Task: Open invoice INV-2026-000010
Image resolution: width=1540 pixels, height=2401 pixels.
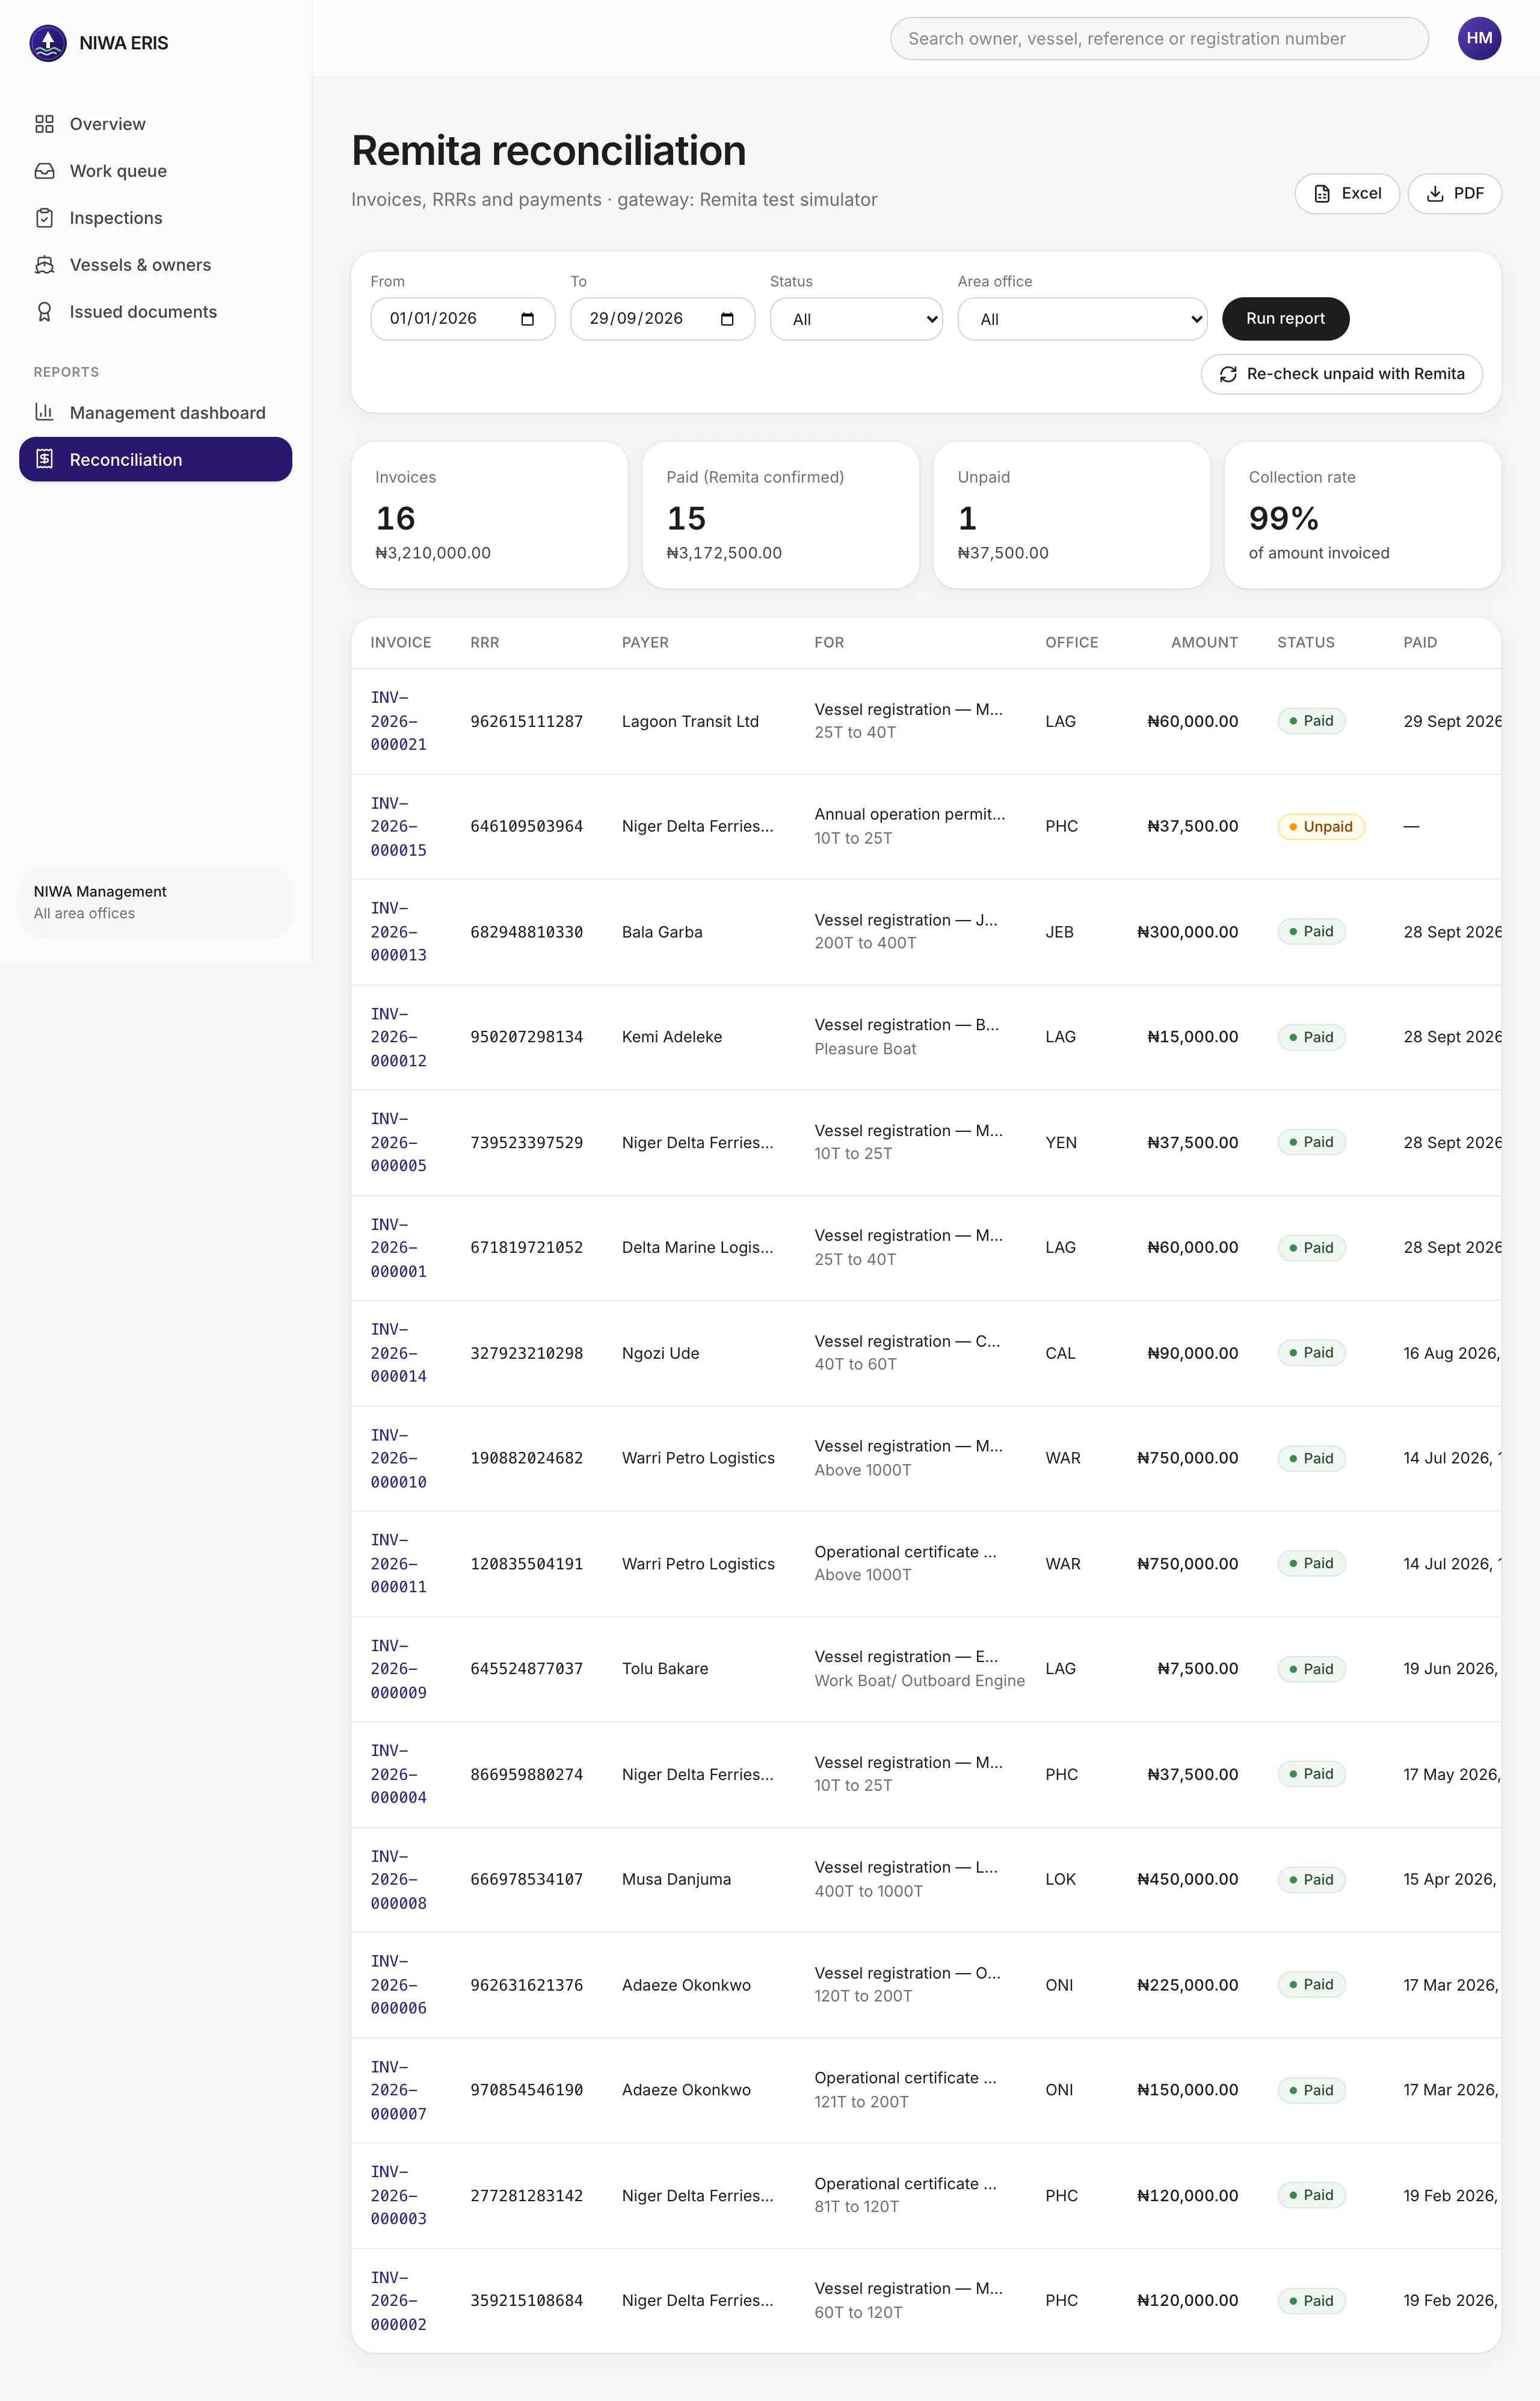Action: [399, 1459]
